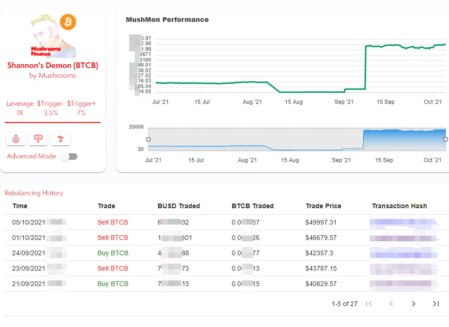Click the 01/10/2021 date cell

pos(28,238)
